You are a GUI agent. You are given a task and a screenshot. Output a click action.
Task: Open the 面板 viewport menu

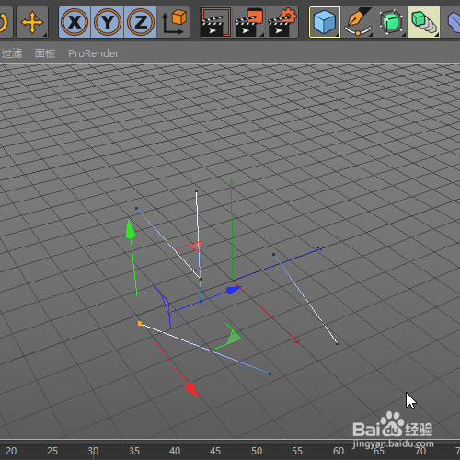(x=45, y=53)
